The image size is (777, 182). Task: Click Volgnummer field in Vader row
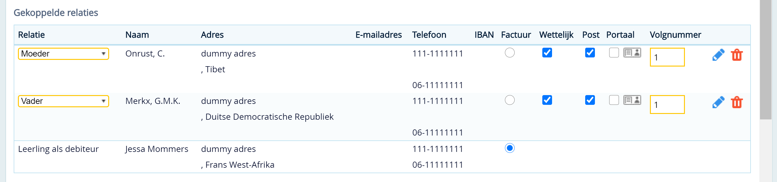(x=667, y=105)
